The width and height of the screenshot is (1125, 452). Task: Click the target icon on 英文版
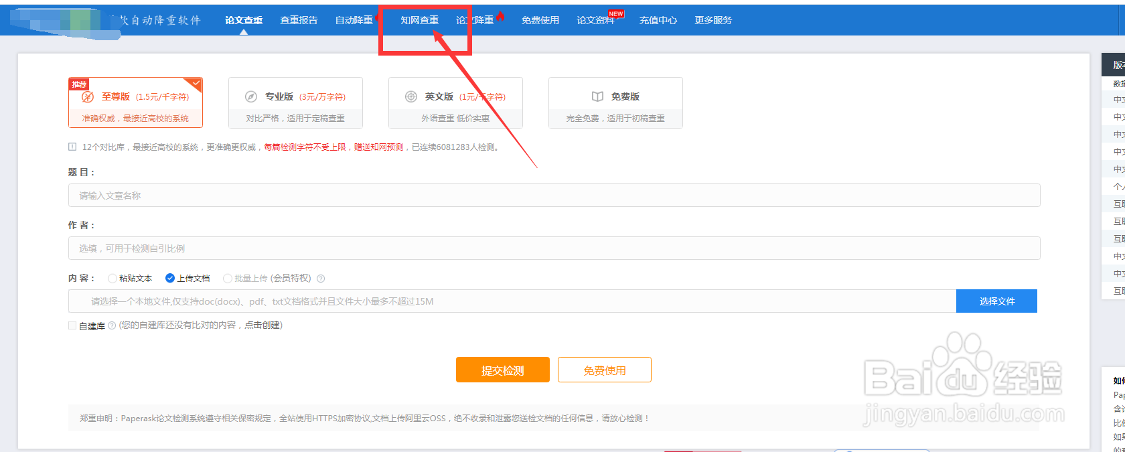[x=411, y=96]
